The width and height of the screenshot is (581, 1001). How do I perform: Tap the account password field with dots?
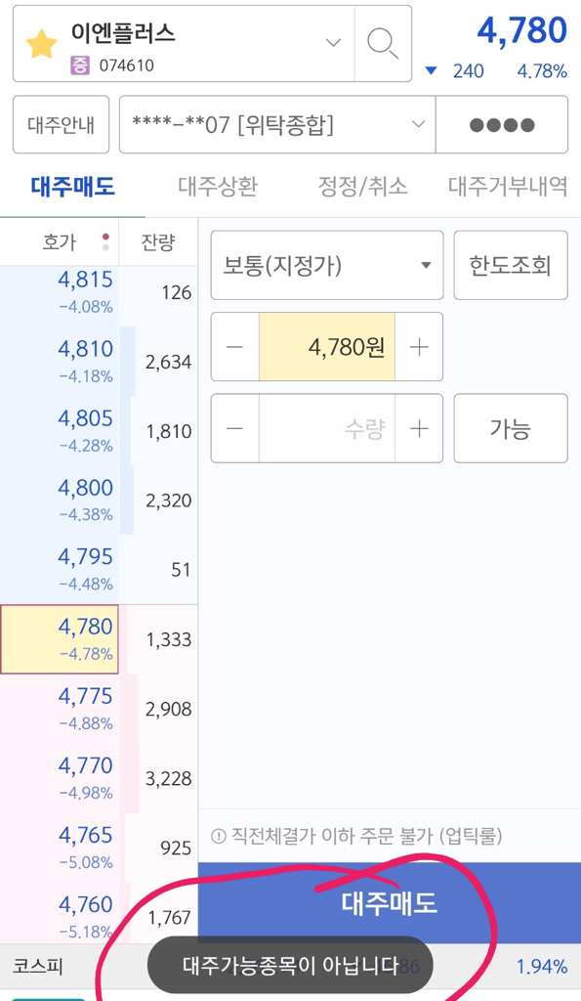click(502, 124)
